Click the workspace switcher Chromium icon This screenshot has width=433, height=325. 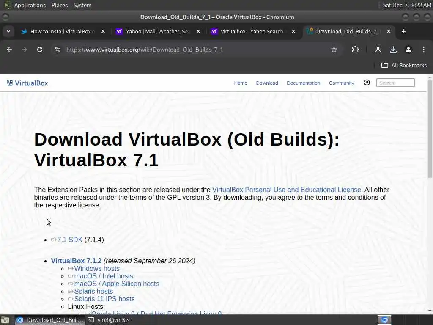point(384,320)
